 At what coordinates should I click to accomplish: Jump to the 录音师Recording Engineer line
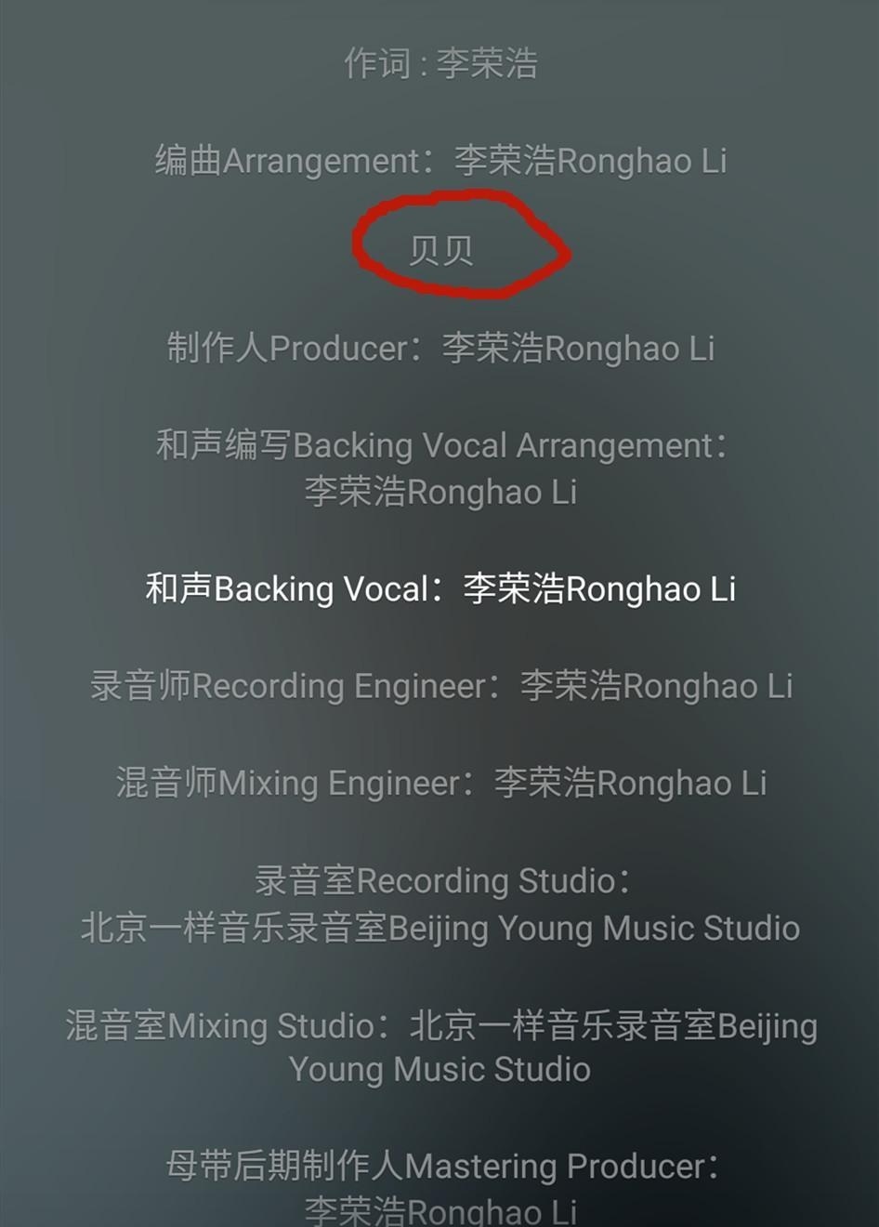[x=440, y=686]
